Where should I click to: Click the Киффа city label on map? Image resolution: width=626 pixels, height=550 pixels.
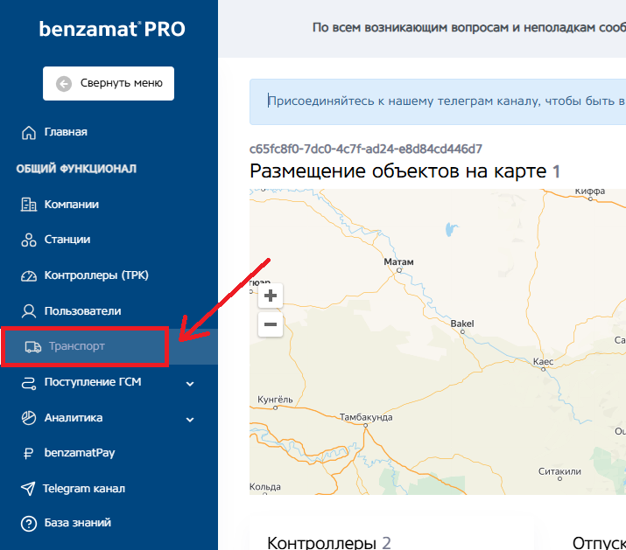click(x=590, y=191)
